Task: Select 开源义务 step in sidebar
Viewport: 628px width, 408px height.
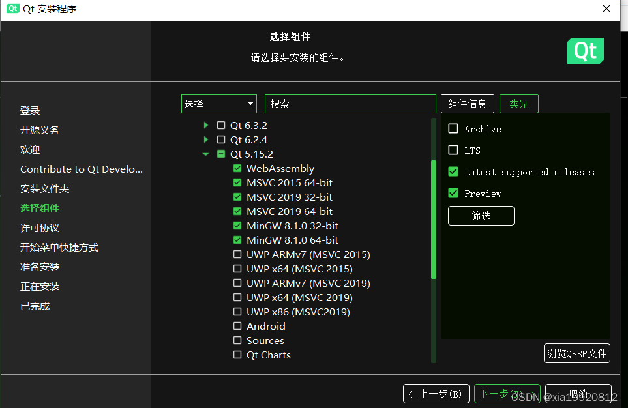Action: (x=40, y=130)
